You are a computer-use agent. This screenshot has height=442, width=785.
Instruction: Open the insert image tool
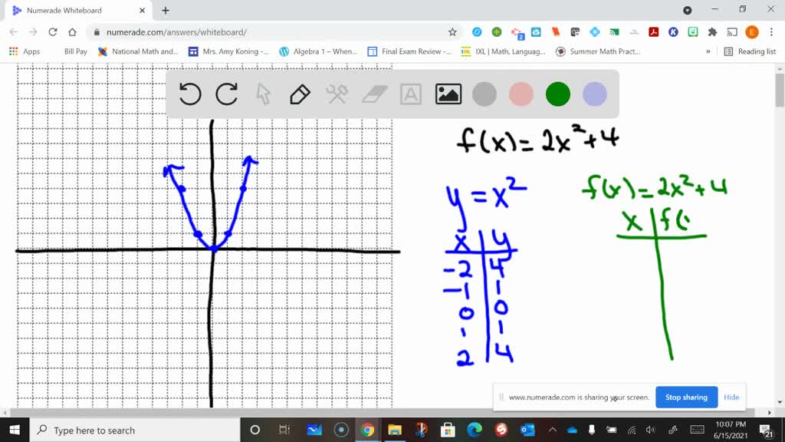coord(448,94)
